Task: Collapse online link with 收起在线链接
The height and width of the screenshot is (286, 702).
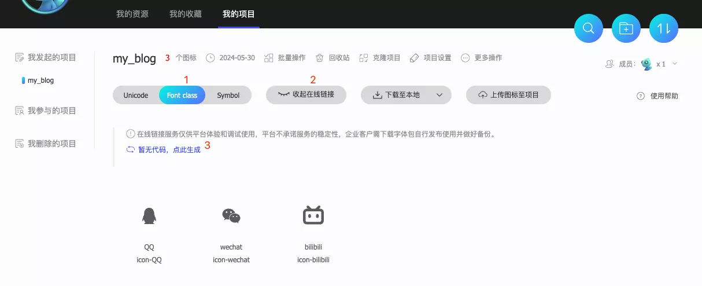Action: pos(306,94)
